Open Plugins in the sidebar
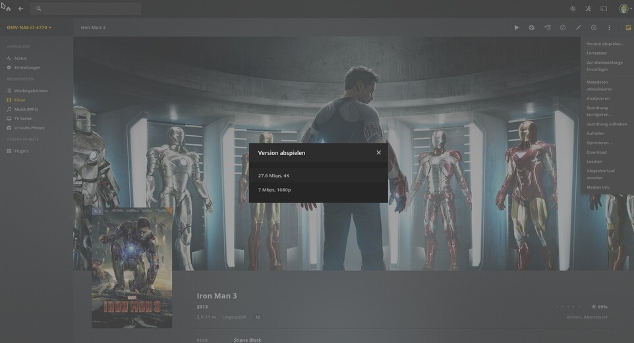The width and height of the screenshot is (634, 343). pos(21,151)
